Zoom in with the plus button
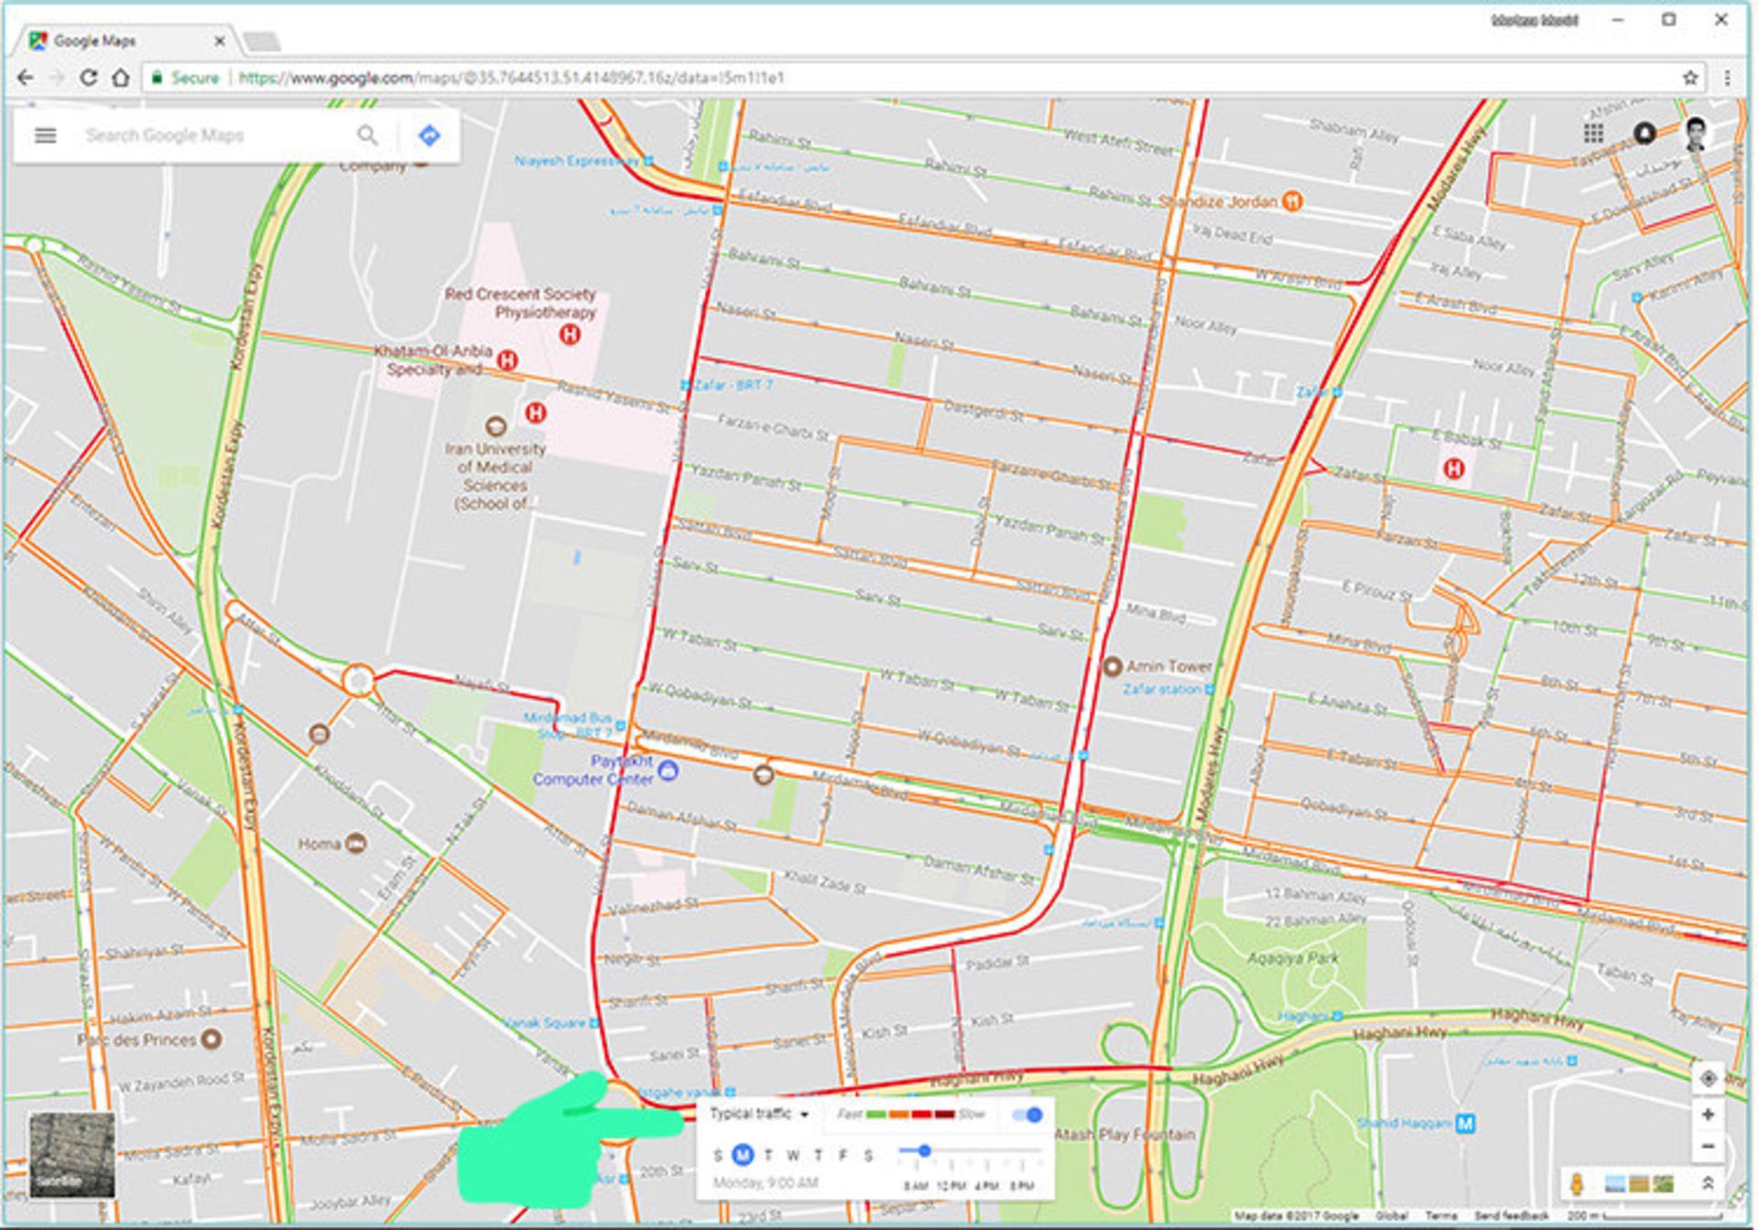The height and width of the screenshot is (1230, 1758). pos(1708,1115)
